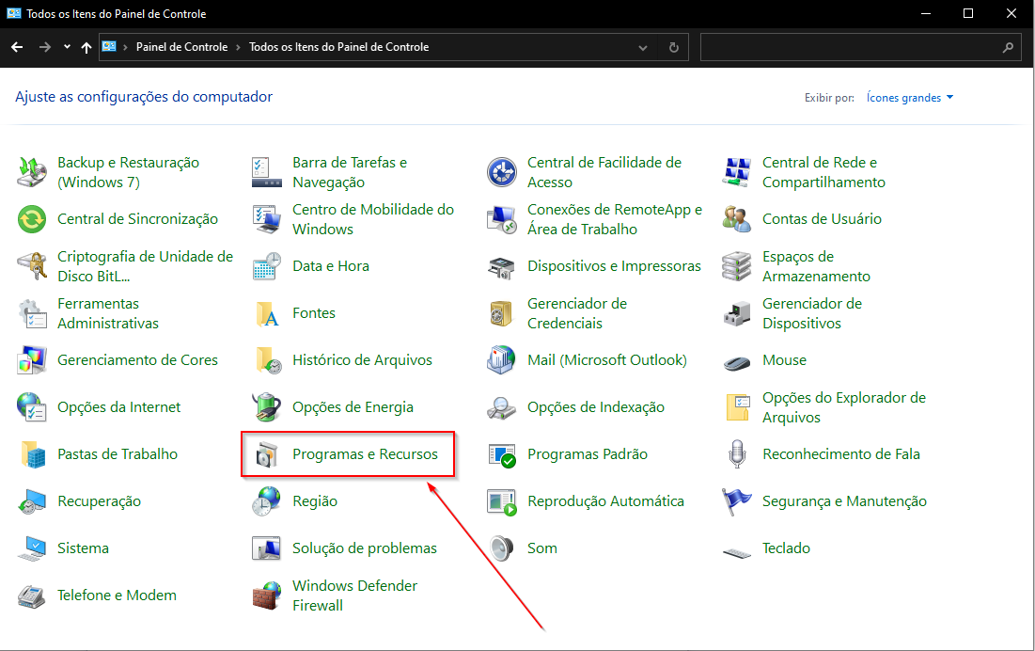
Task: Open Opções de Energia link text
Action: click(353, 407)
